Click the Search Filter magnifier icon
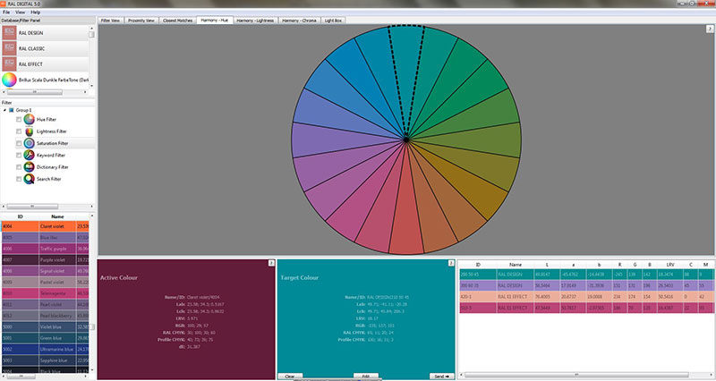This screenshot has width=716, height=381. tap(30, 179)
